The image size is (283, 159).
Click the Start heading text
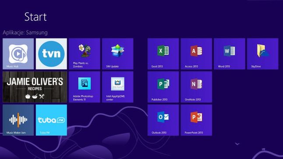[35, 17]
